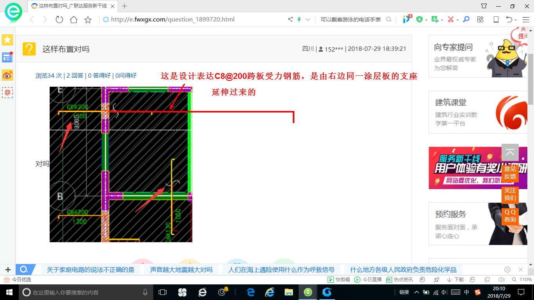Open the 向专家提问 panel
The height and width of the screenshot is (300, 534).
coord(478,56)
